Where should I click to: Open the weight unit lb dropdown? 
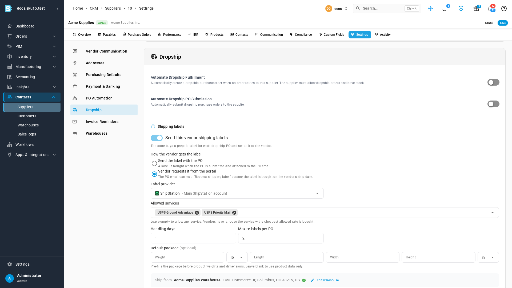click(237, 257)
